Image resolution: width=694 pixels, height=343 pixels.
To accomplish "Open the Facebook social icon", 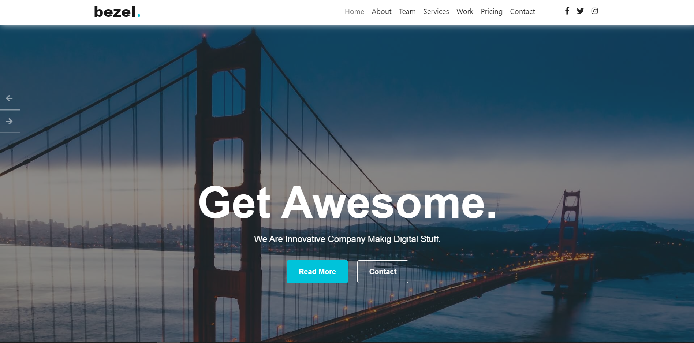I will point(567,11).
